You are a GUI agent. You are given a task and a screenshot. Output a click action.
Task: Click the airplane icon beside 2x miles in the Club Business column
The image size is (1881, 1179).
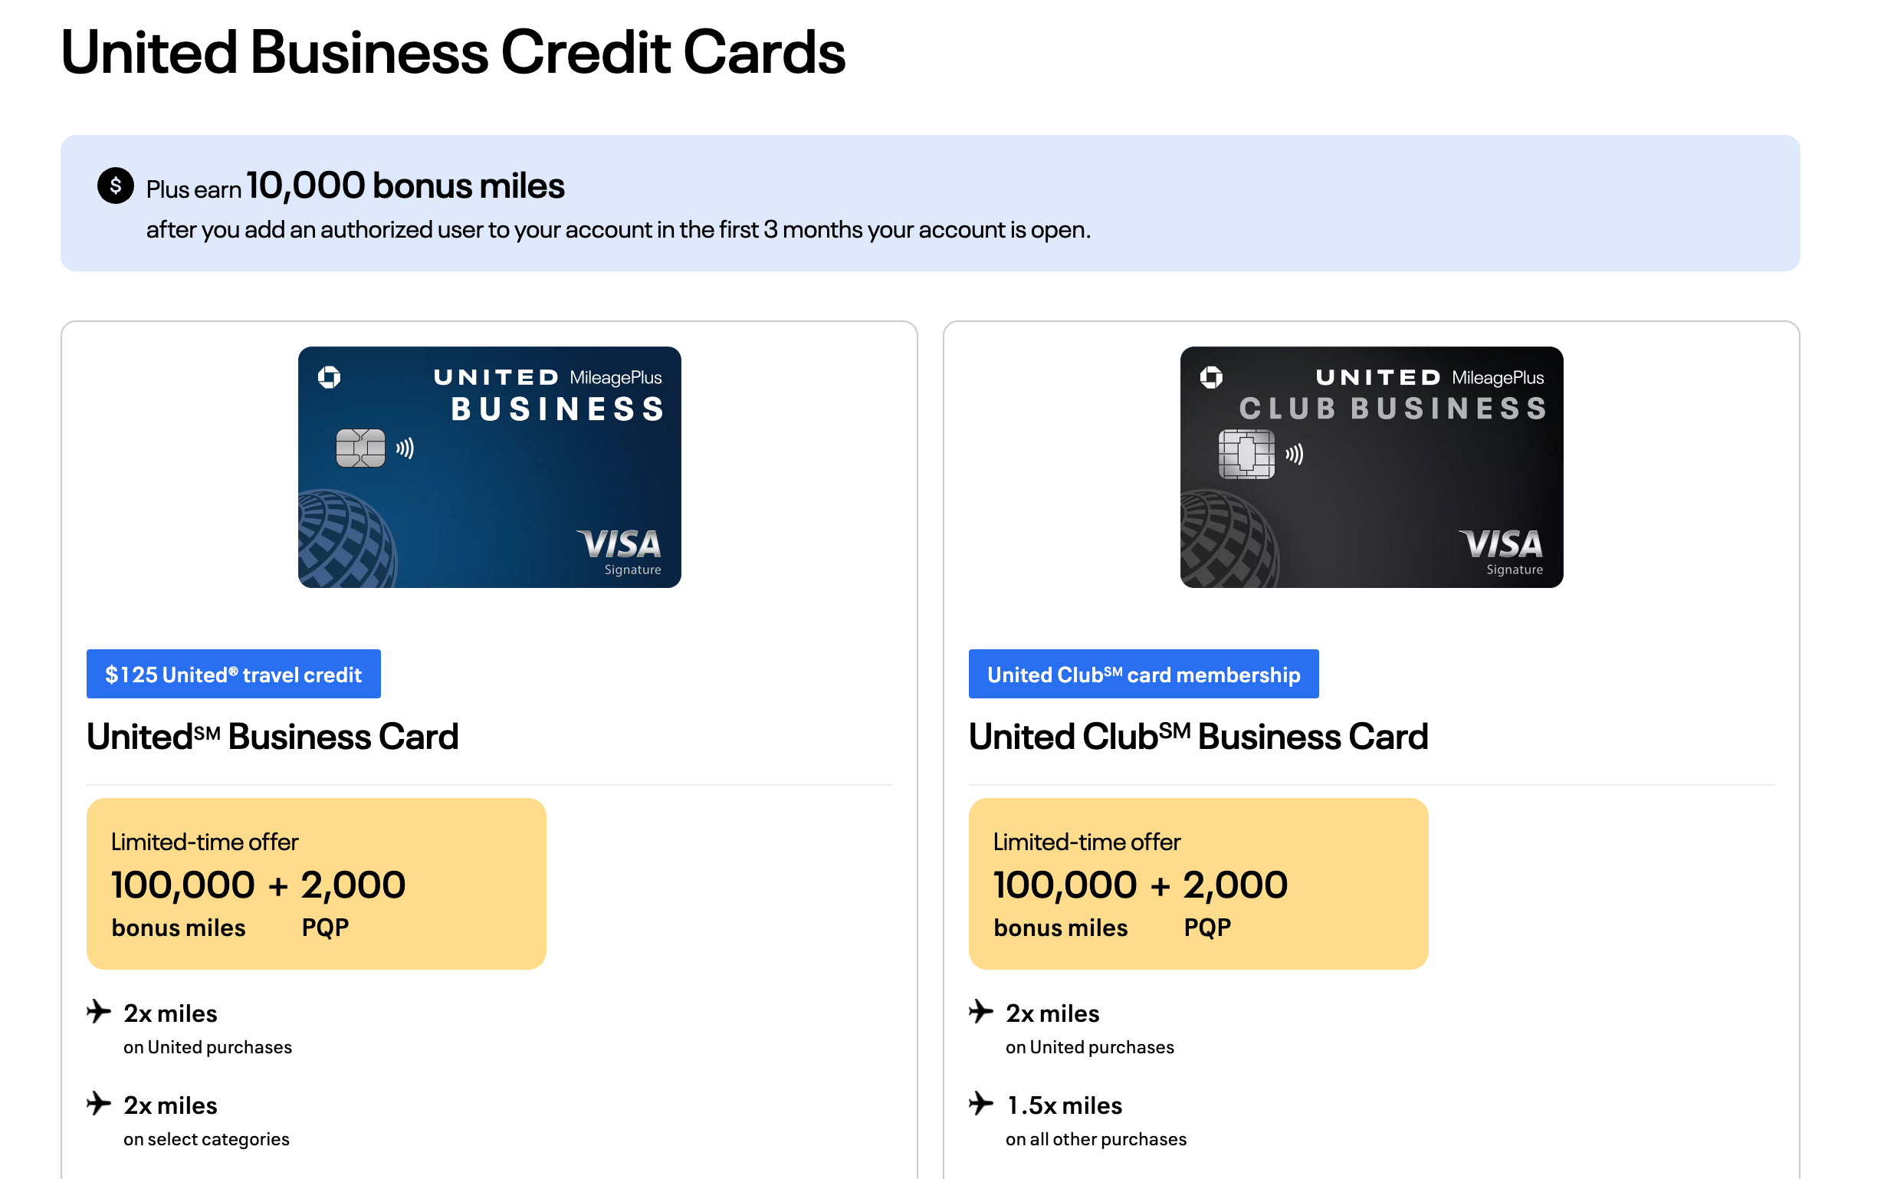coord(981,1011)
